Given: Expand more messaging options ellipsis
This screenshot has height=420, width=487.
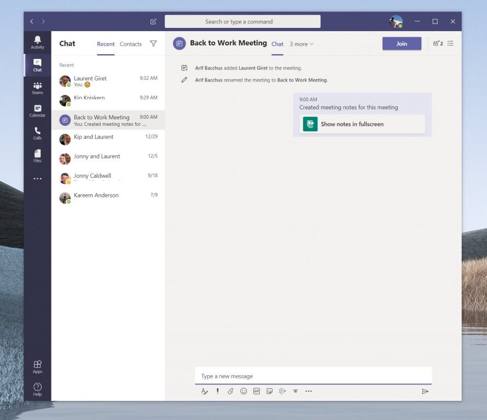Looking at the screenshot, I should pyautogui.click(x=309, y=391).
